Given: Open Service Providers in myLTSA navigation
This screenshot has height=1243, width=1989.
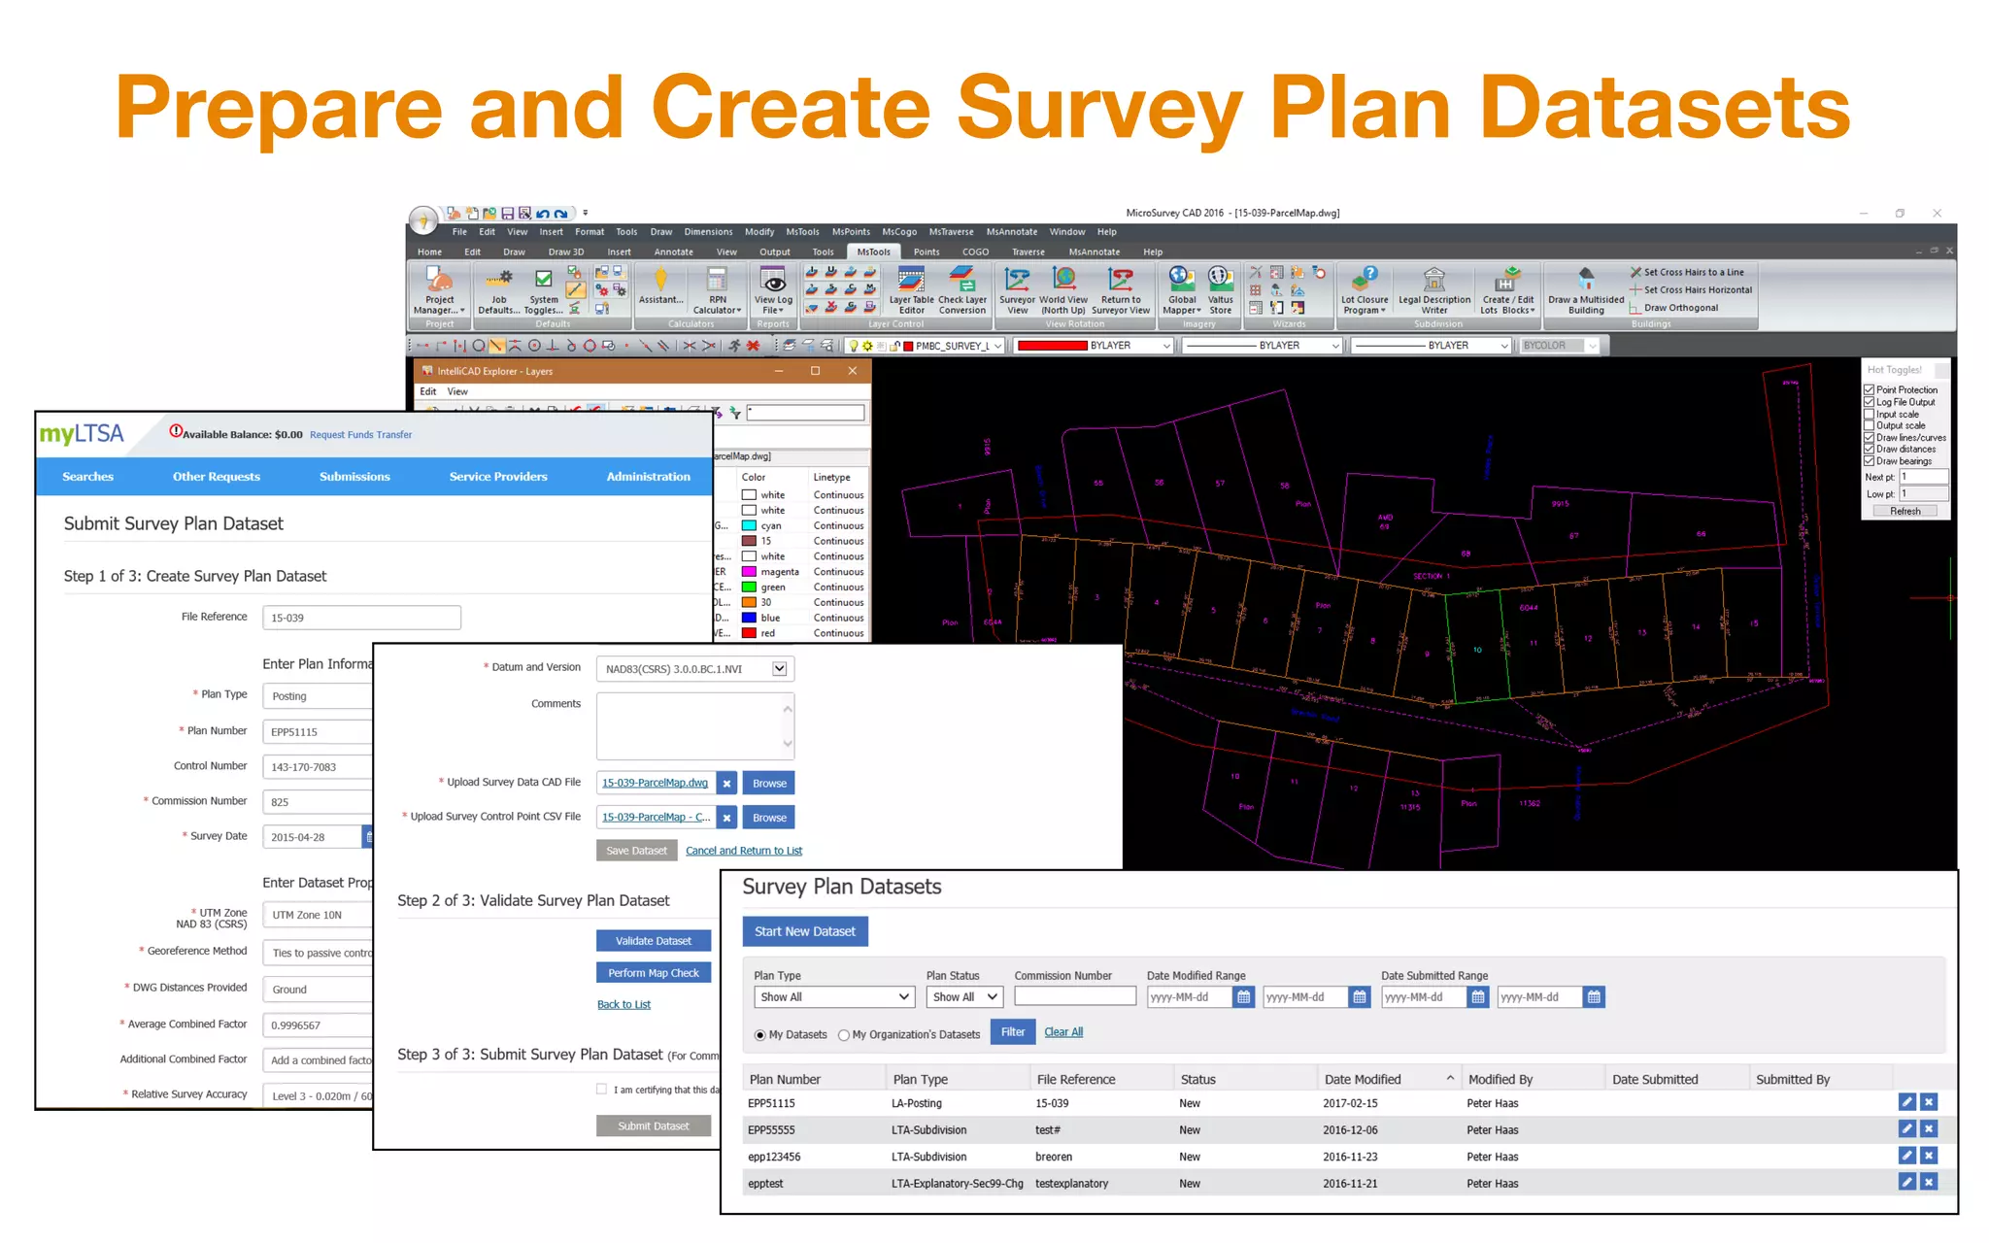Looking at the screenshot, I should 498,477.
